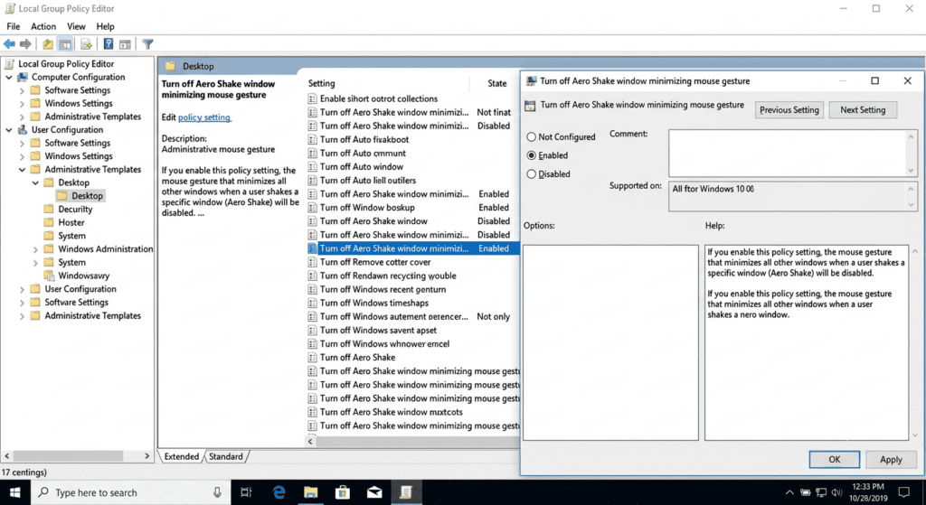Toggle the Show/Hide Console Tree icon
Screen dimensions: 926x505
click(x=65, y=44)
